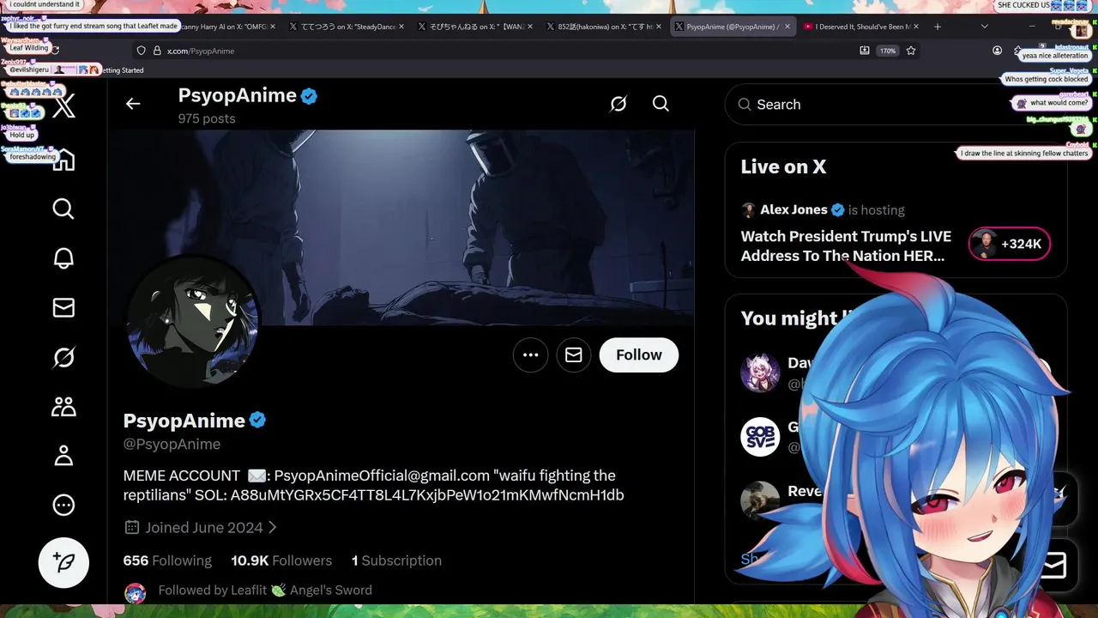Viewport: 1098px width, 618px height.
Task: Open Profile person icon in the sidebar
Action: 63,456
